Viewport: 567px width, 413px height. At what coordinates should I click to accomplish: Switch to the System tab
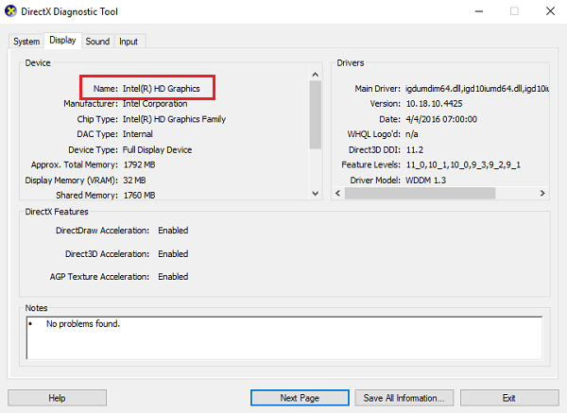coord(26,42)
